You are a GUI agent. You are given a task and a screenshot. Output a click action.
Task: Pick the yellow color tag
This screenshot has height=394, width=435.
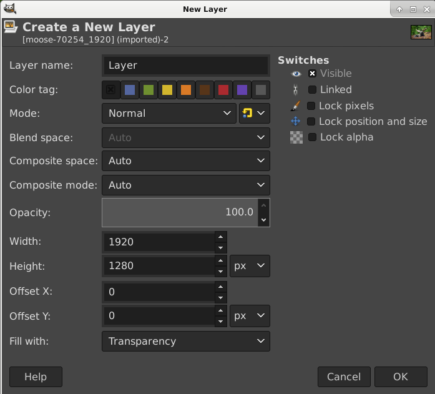tap(167, 90)
